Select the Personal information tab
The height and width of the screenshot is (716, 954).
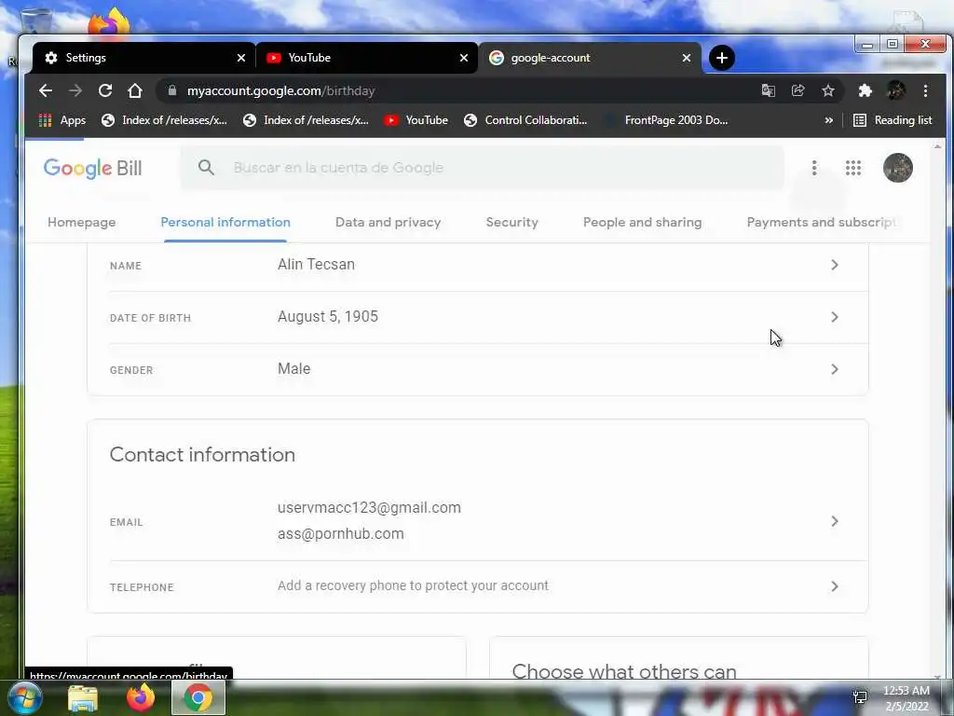point(225,222)
